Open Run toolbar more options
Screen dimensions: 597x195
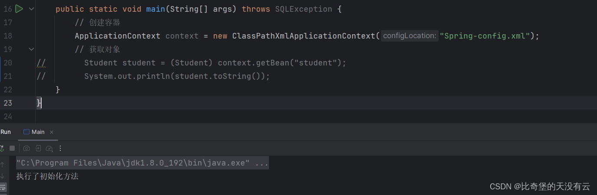60,148
